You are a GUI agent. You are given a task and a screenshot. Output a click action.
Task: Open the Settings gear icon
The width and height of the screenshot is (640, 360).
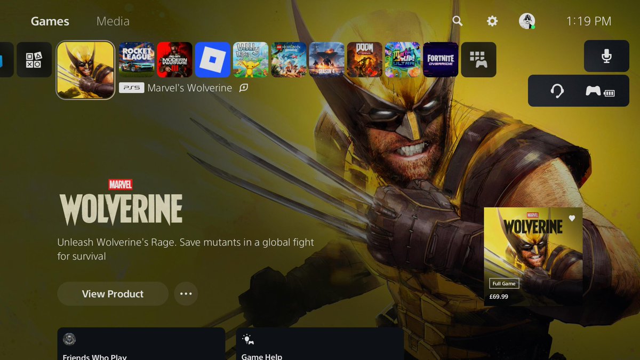(x=492, y=21)
